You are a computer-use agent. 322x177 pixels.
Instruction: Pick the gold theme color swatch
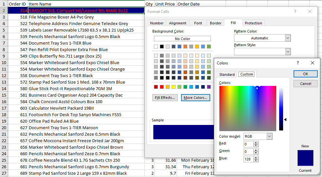(197, 47)
